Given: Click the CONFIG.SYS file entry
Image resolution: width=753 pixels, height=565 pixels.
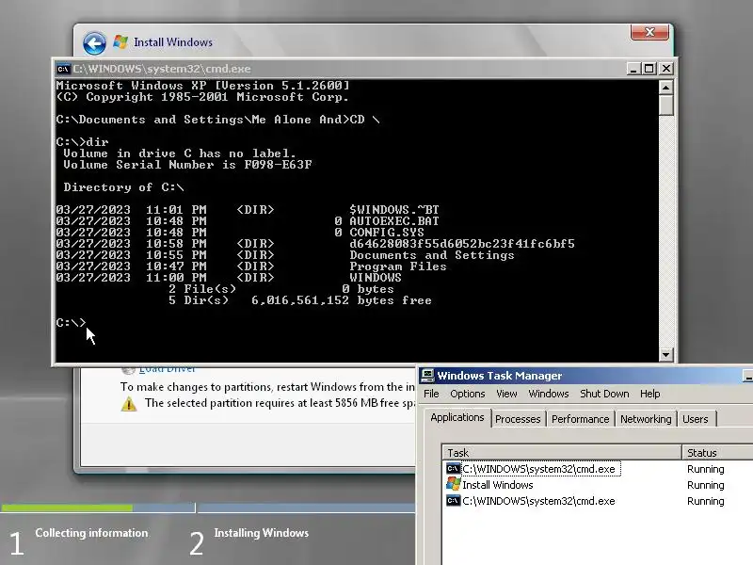Looking at the screenshot, I should pos(387,233).
